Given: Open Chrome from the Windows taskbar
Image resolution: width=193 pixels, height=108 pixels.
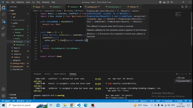Looking at the screenshot, I should [x=72, y=105].
